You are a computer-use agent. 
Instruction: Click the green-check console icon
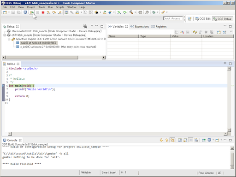tap(204, 140)
